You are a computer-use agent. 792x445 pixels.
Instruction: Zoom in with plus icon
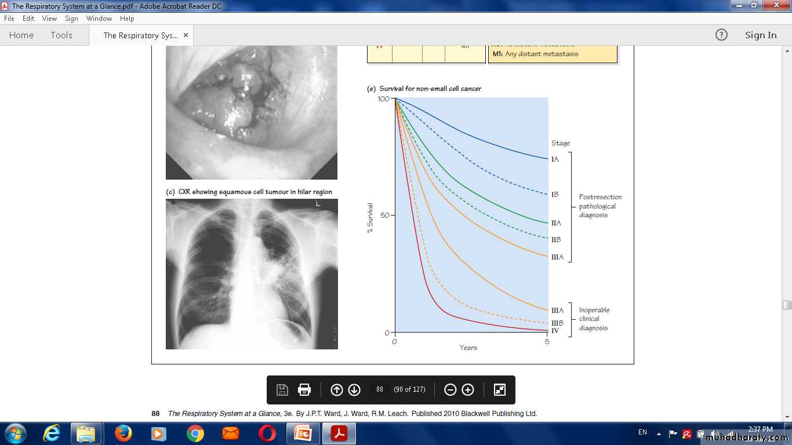[x=468, y=390]
